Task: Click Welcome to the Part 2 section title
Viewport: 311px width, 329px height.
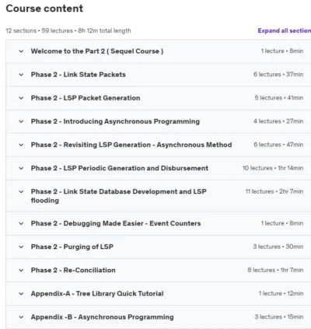Action: pyautogui.click(x=97, y=51)
